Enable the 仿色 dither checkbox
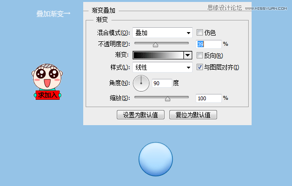This screenshot has height=186, width=292. tap(200, 33)
